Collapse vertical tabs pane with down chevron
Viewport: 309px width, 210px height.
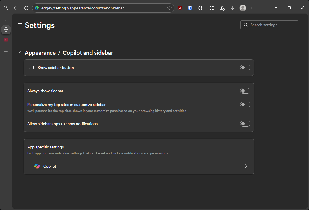pos(6,19)
